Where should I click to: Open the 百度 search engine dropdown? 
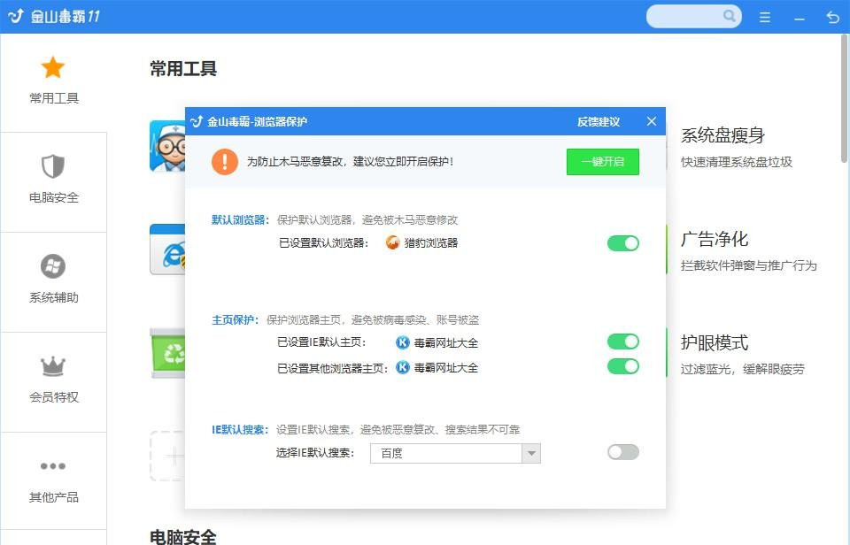point(531,452)
